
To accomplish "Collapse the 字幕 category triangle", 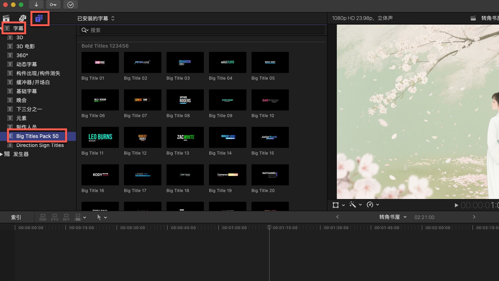I will pyautogui.click(x=1, y=28).
